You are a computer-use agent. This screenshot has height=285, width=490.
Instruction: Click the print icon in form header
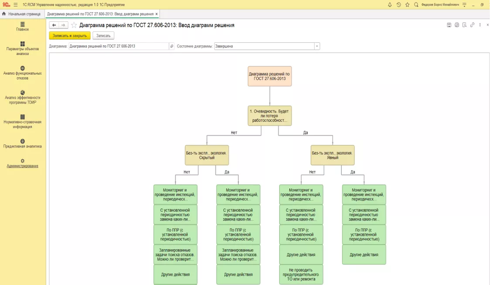(x=457, y=25)
